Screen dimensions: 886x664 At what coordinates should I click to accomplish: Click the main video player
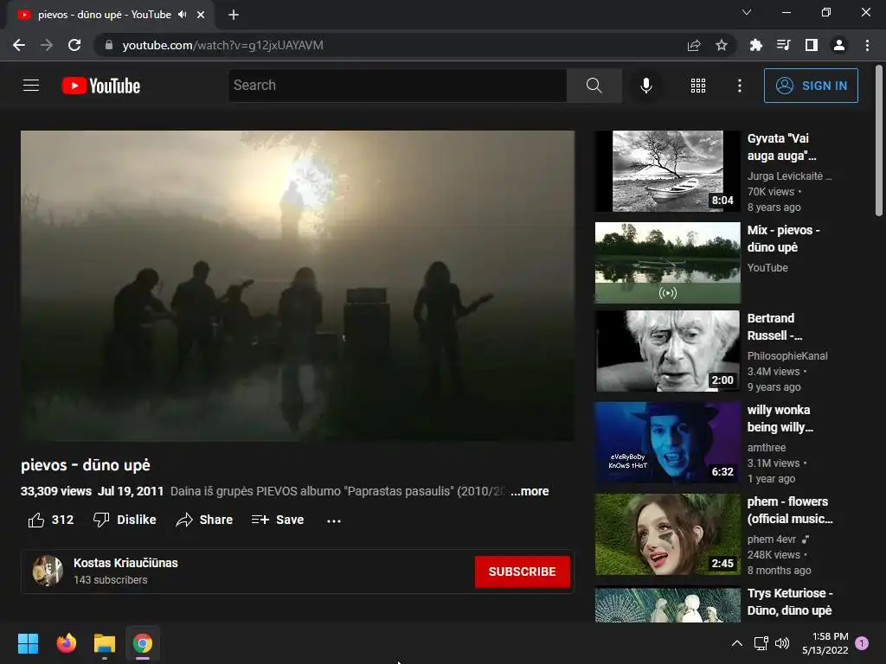298,285
